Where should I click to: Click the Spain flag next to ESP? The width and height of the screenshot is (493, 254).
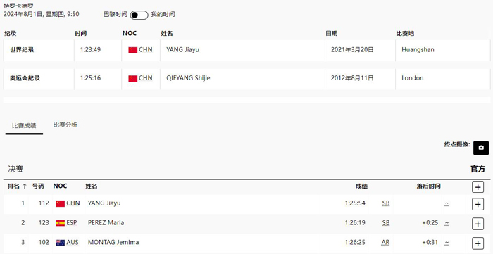60,223
